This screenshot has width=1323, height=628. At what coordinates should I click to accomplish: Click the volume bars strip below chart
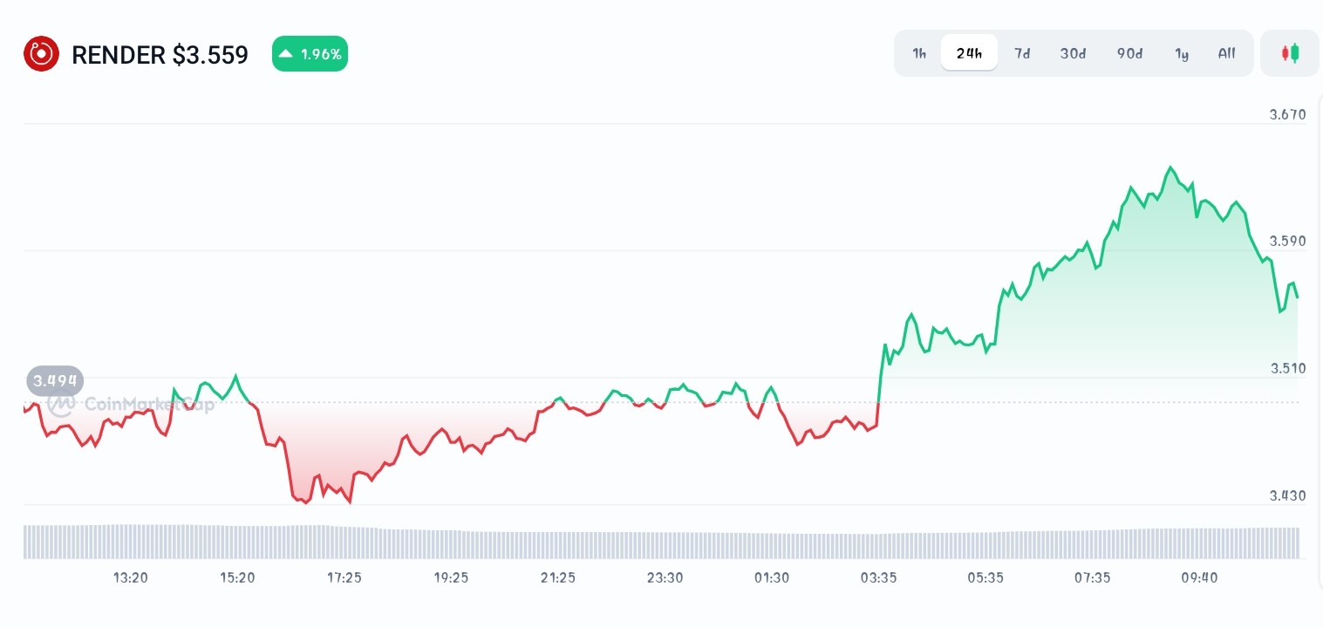(661, 542)
